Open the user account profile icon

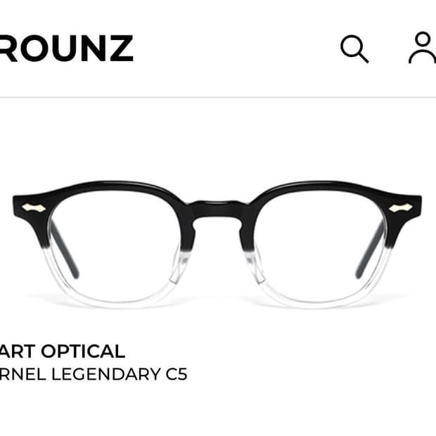coord(423,48)
